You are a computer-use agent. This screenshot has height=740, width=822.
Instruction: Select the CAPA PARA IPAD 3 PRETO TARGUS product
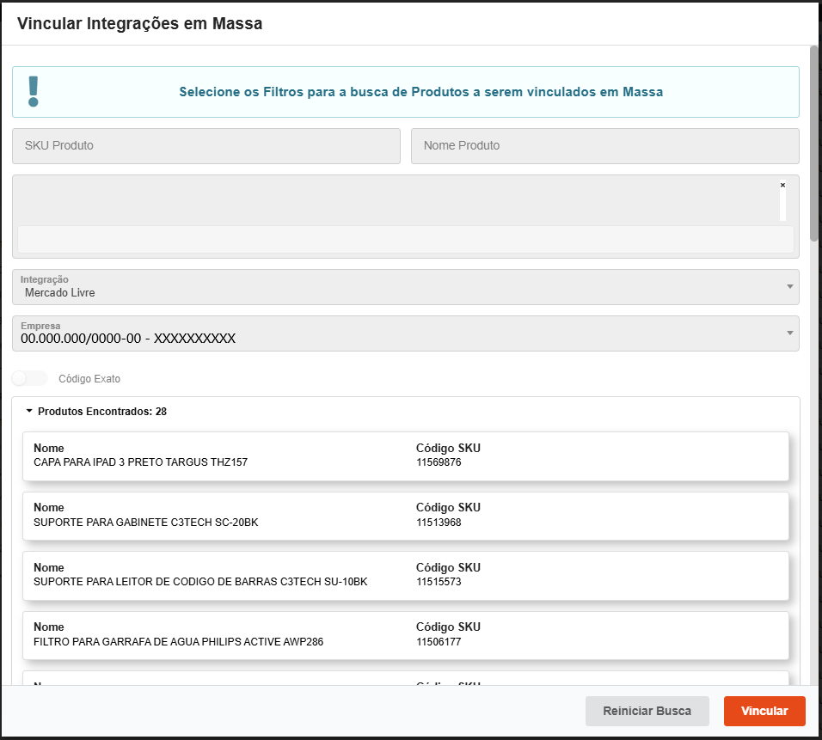(140, 462)
